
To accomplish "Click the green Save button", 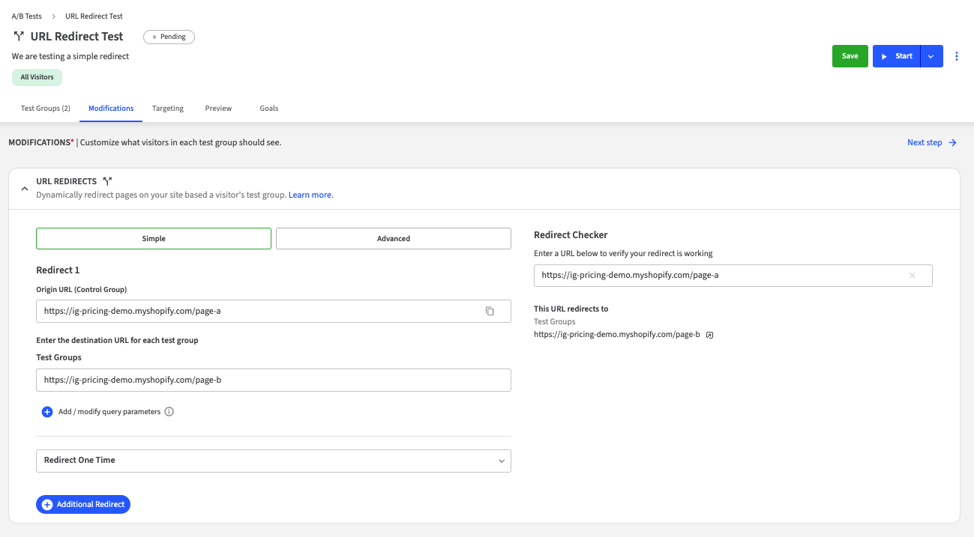I will (x=850, y=56).
